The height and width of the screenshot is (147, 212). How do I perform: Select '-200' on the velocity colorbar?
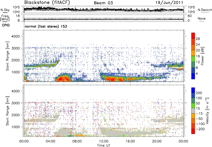point(200,129)
